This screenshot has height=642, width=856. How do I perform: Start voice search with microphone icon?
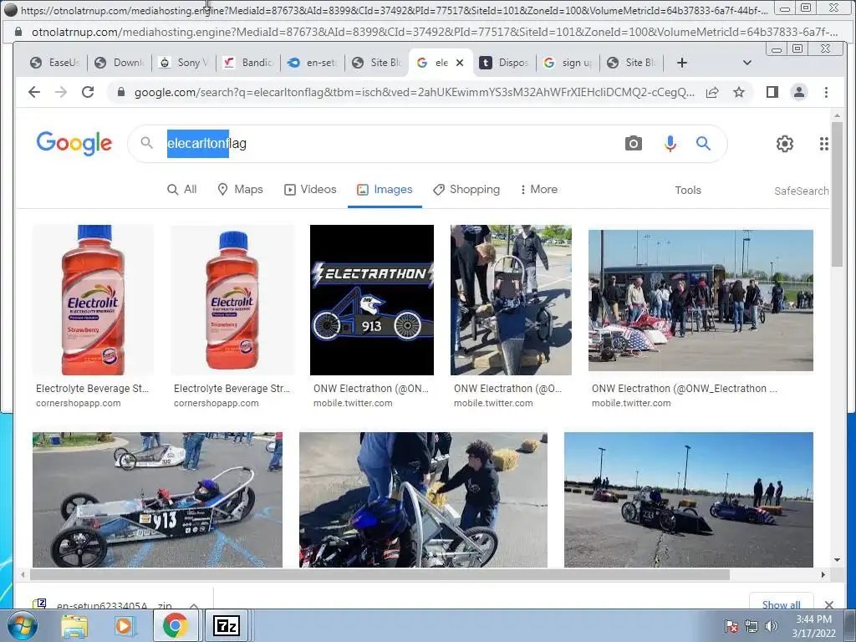670,144
